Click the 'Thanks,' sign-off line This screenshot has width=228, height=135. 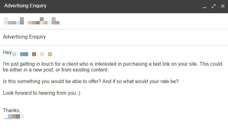coord(12,111)
